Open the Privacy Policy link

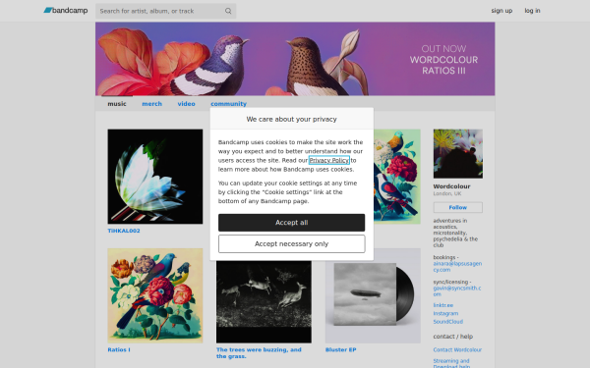[328, 160]
